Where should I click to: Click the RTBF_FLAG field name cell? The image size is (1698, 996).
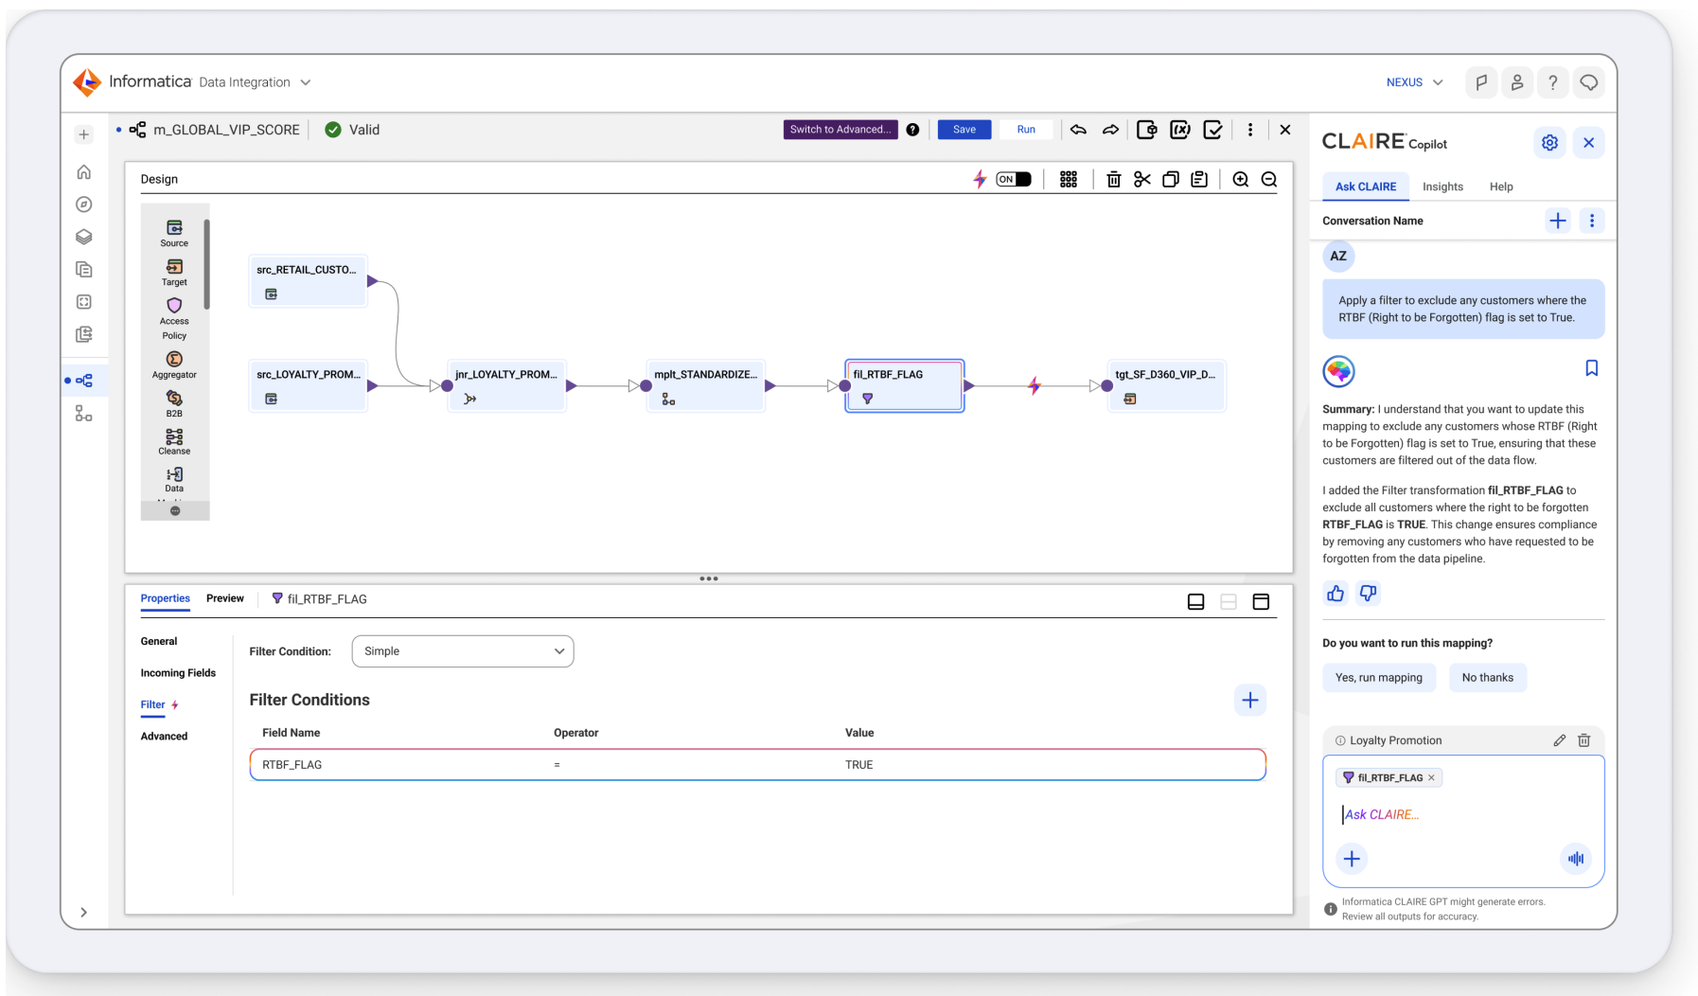pos(292,764)
